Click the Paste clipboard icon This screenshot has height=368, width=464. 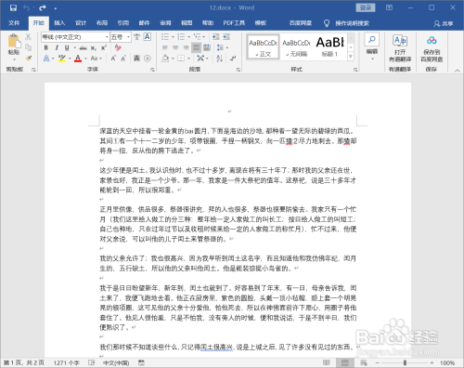click(14, 42)
